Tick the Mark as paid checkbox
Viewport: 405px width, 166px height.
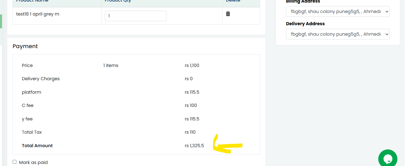coord(15,162)
